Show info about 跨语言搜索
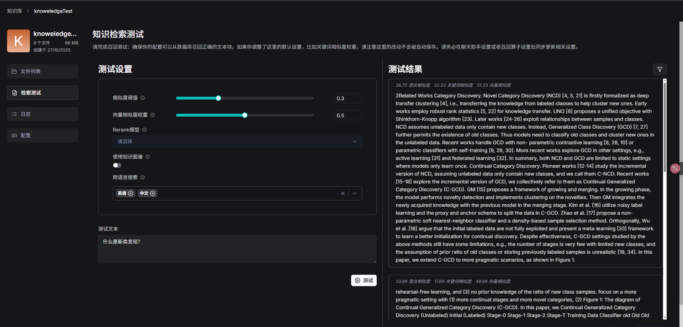 [x=143, y=177]
